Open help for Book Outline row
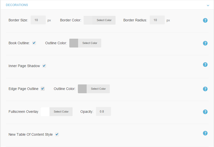214x147 pixels. [x=205, y=43]
